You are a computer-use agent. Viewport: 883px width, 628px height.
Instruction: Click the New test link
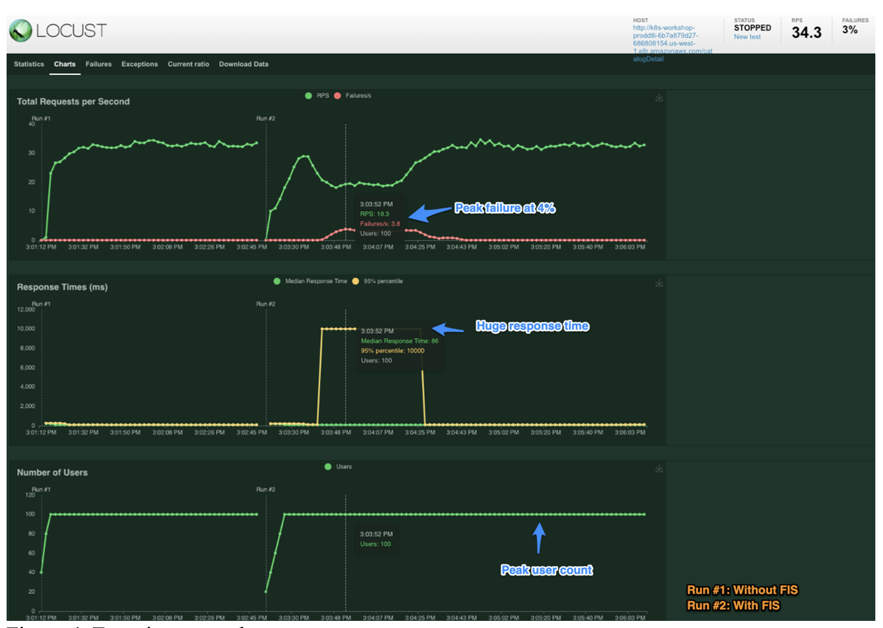click(747, 37)
